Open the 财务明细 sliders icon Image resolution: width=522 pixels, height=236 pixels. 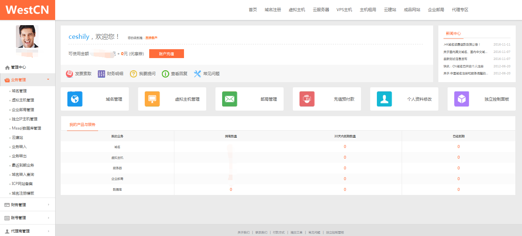point(101,74)
